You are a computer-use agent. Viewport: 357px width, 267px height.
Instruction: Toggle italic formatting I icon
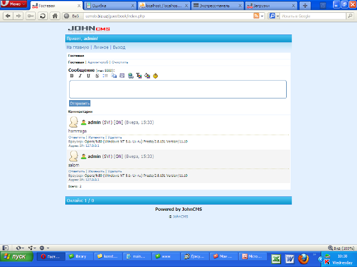80,76
